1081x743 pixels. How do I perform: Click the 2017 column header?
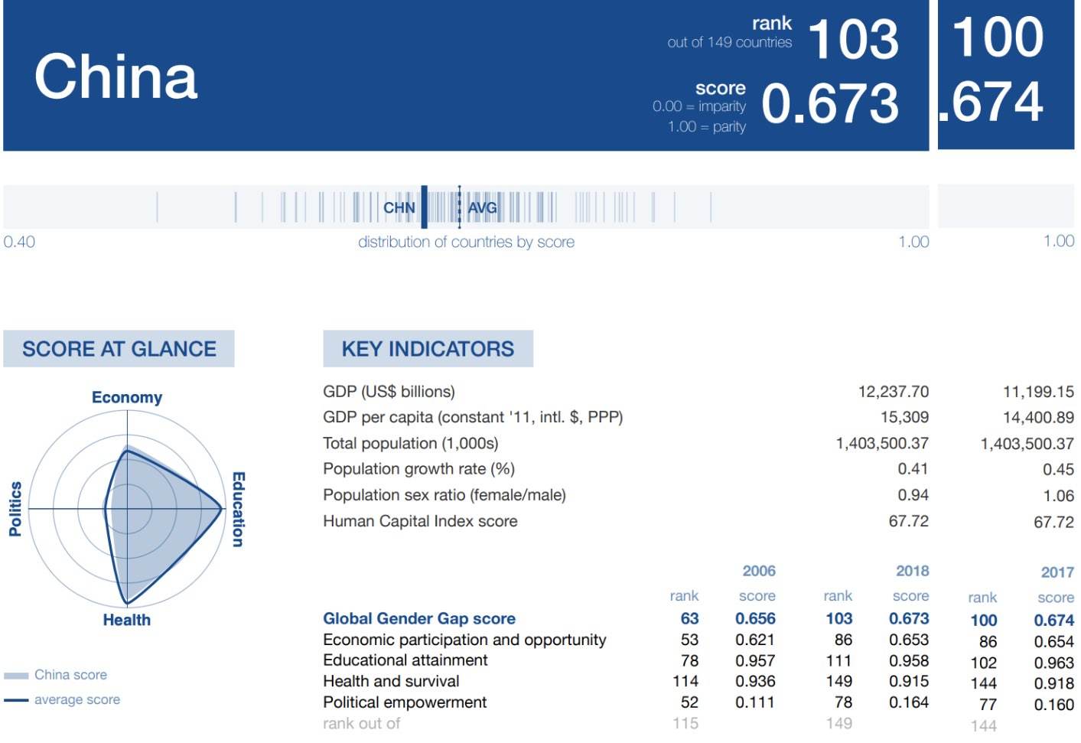(x=1057, y=572)
